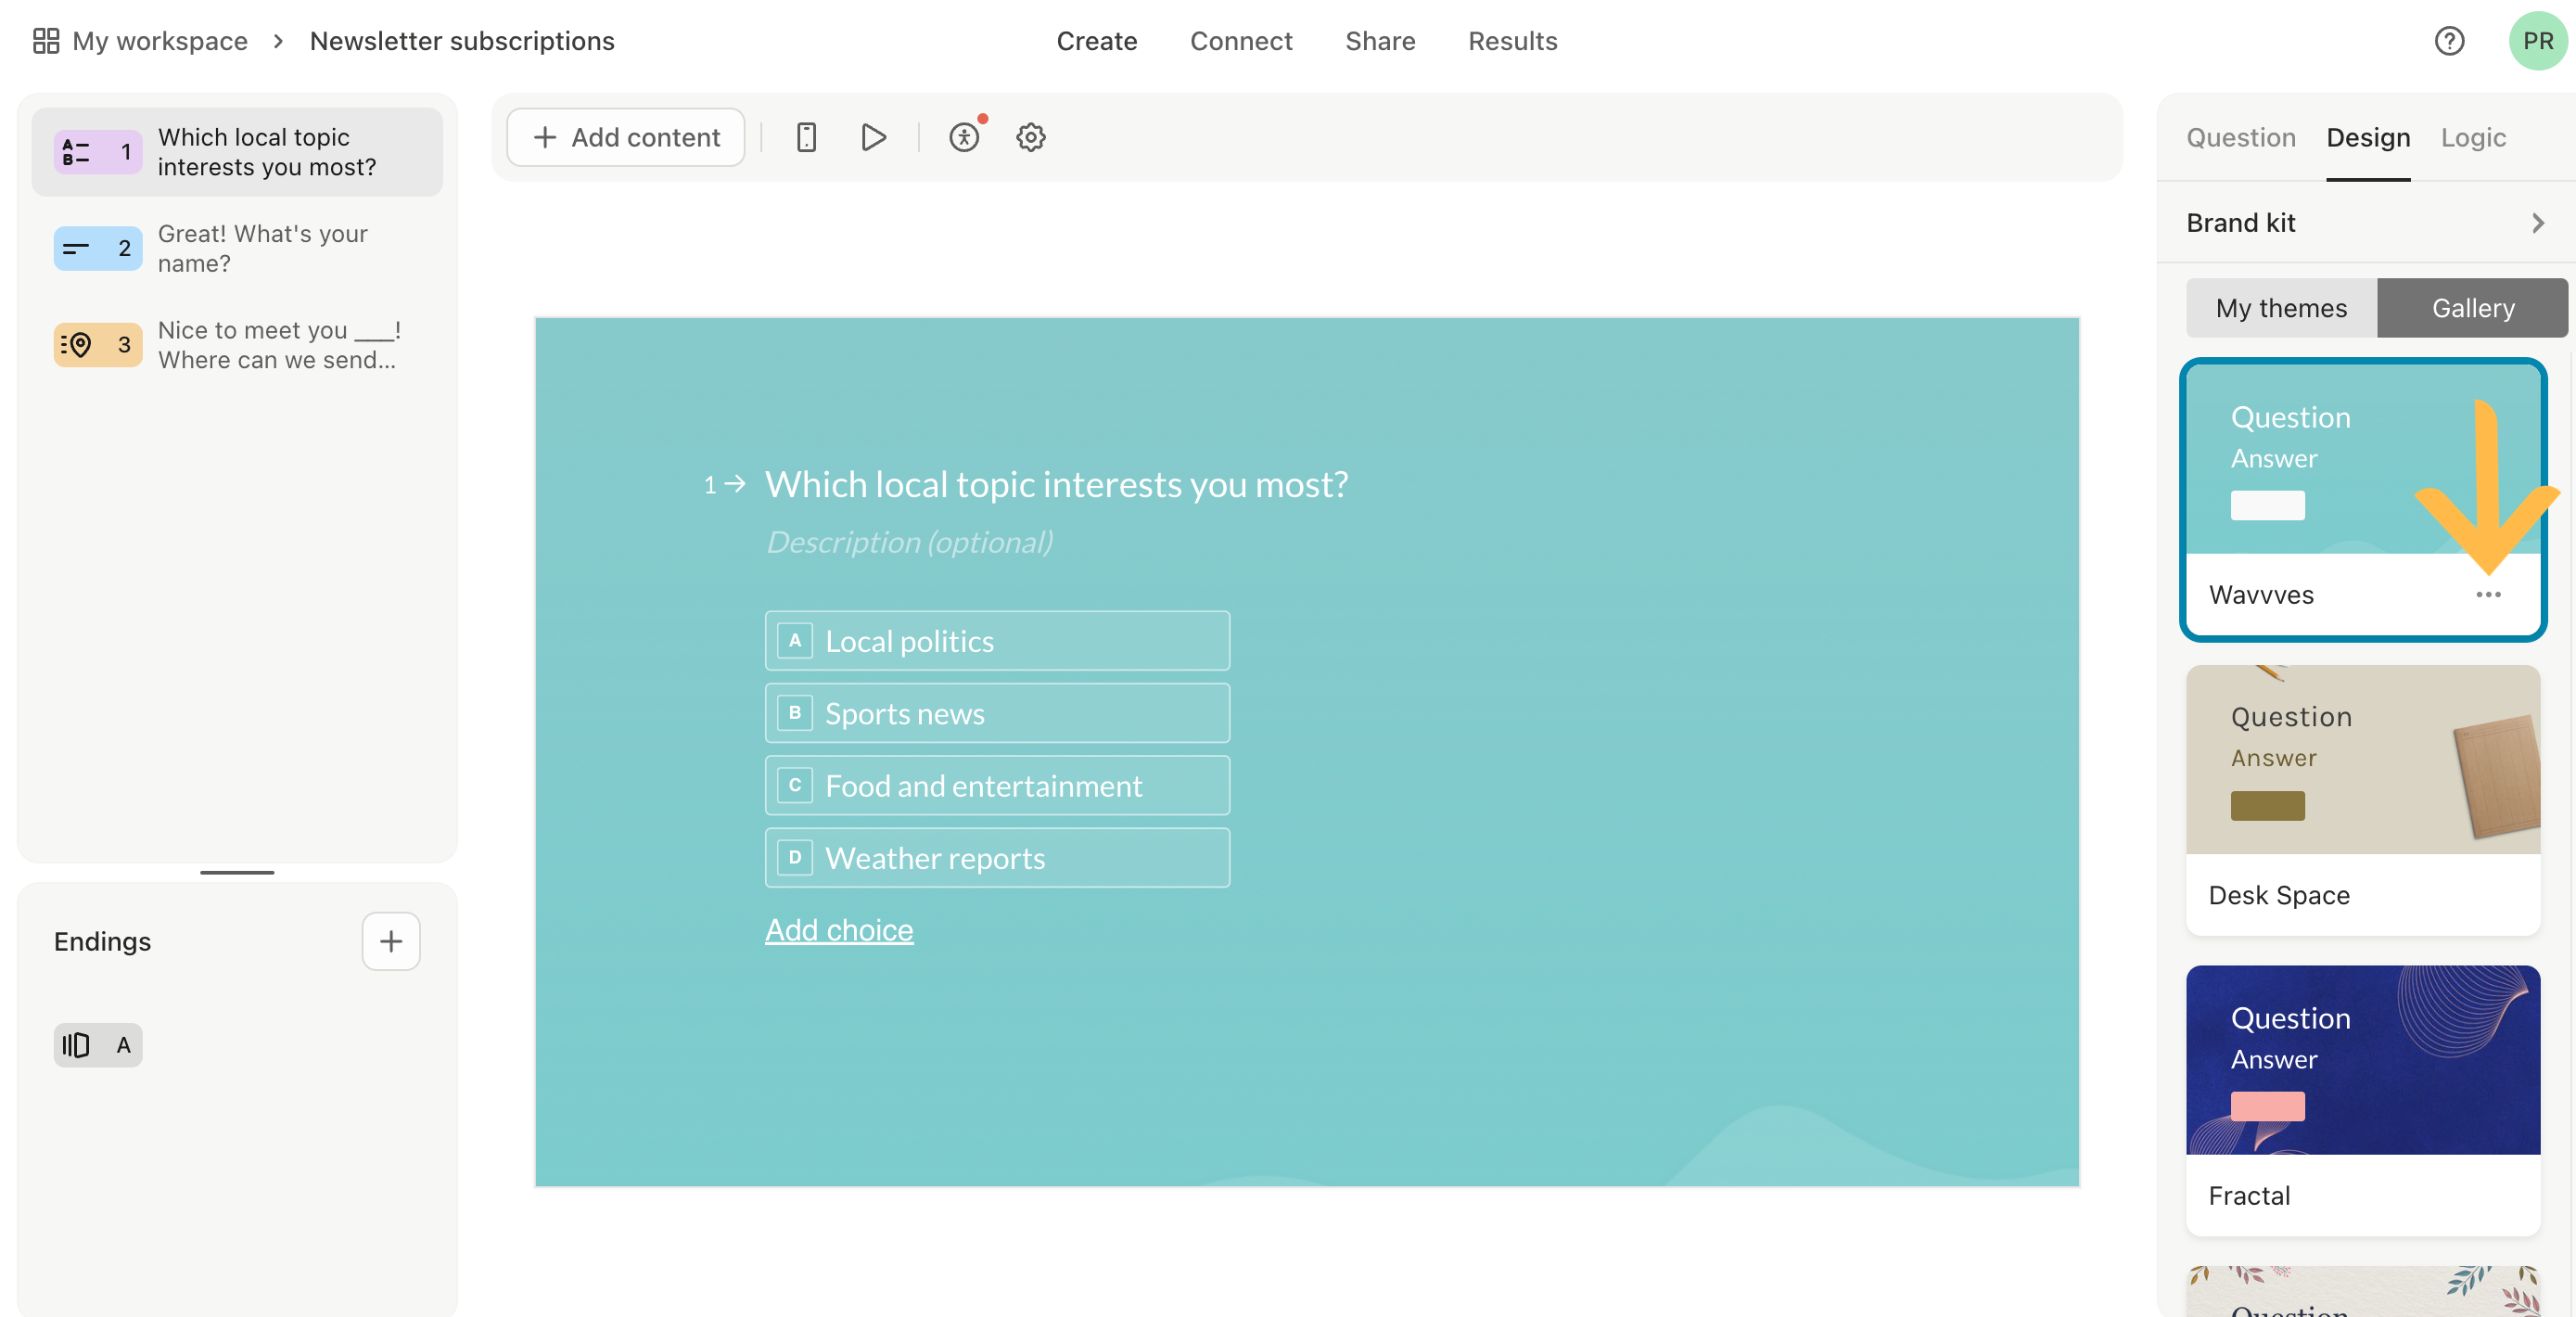
Task: Click the C key badge on Food and entertainment
Action: coord(795,785)
